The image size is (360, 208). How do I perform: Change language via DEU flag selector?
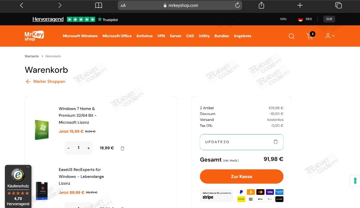point(305,19)
